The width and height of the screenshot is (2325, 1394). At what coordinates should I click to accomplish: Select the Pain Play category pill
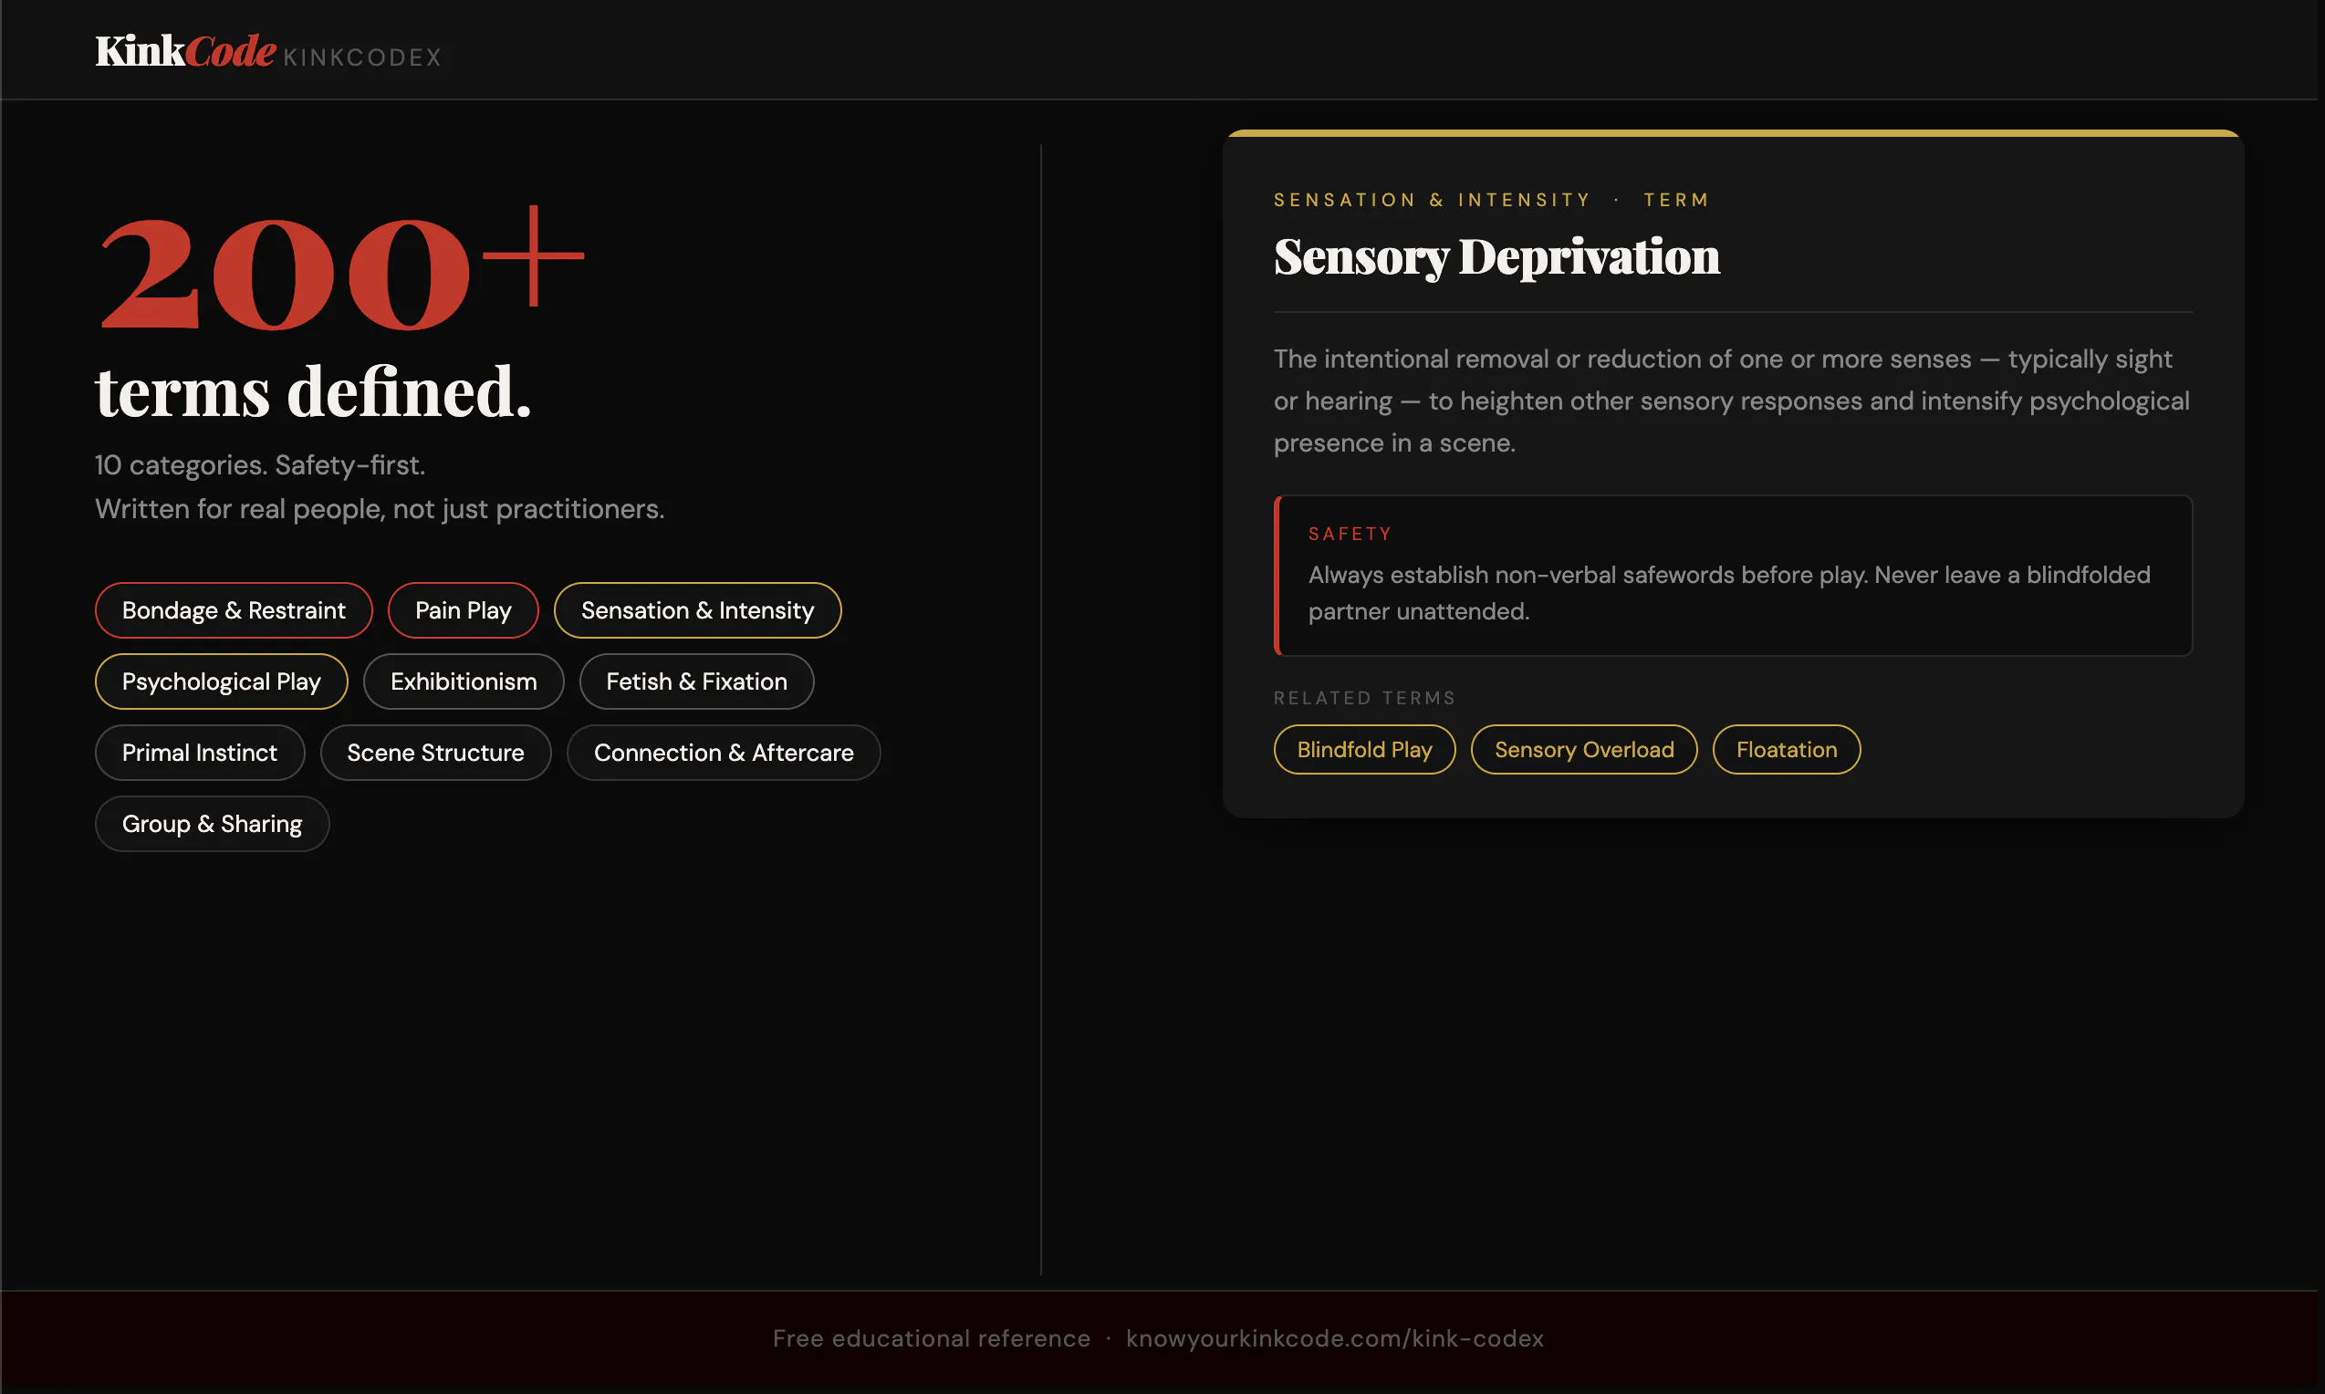point(464,610)
